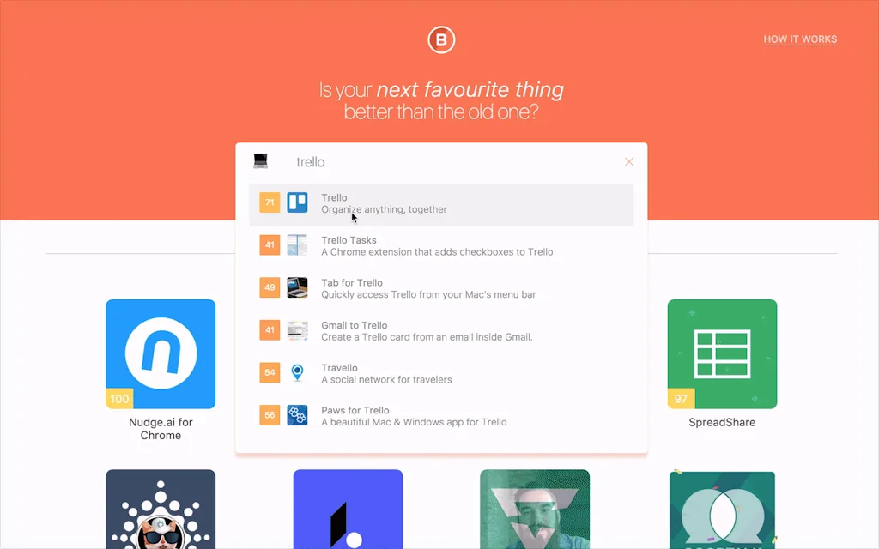
Task: Open the green tile with bearded man
Action: 535,510
